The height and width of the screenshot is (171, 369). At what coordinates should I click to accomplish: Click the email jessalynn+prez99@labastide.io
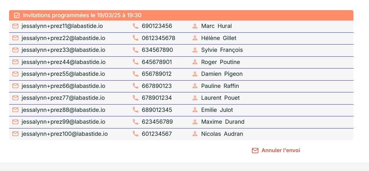[63, 122]
